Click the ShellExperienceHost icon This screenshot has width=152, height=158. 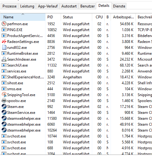coord(4,77)
